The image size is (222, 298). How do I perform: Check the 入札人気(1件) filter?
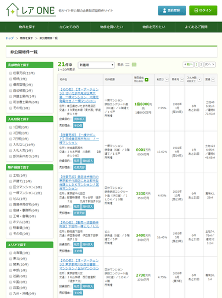click(10, 151)
